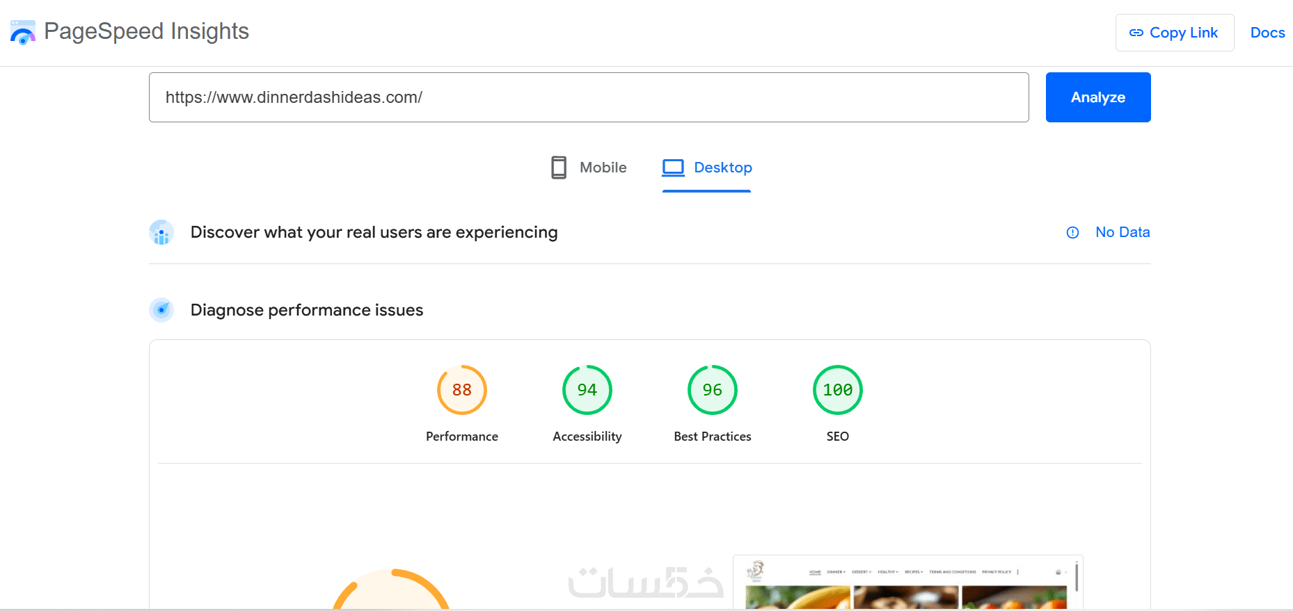1293x611 pixels.
Task: Switch to the Mobile tab
Action: pyautogui.click(x=589, y=168)
